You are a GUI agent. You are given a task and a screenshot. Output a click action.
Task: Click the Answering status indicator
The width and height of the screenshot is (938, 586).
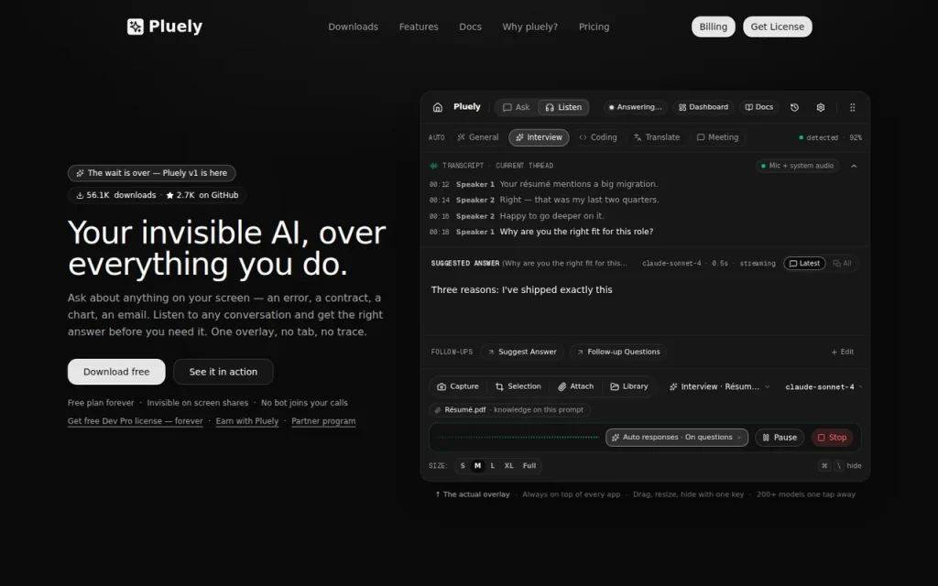point(635,107)
